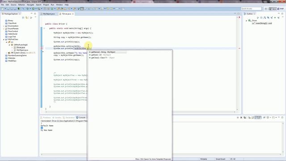Click the green Run toolbar button

tap(33, 9)
